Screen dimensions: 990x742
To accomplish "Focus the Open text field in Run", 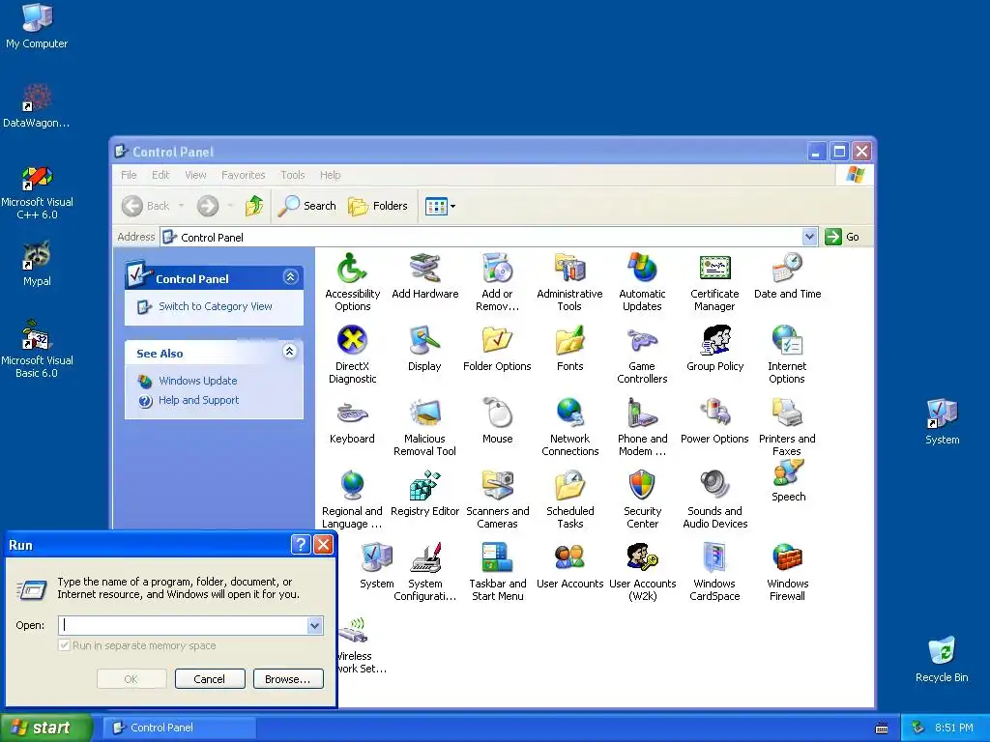I will (183, 625).
